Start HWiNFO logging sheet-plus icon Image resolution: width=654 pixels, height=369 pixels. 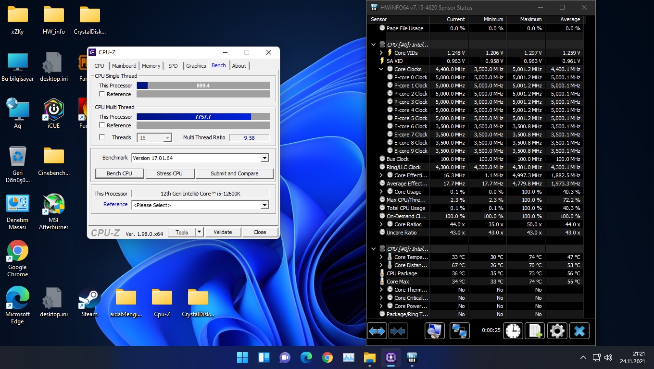click(x=535, y=331)
